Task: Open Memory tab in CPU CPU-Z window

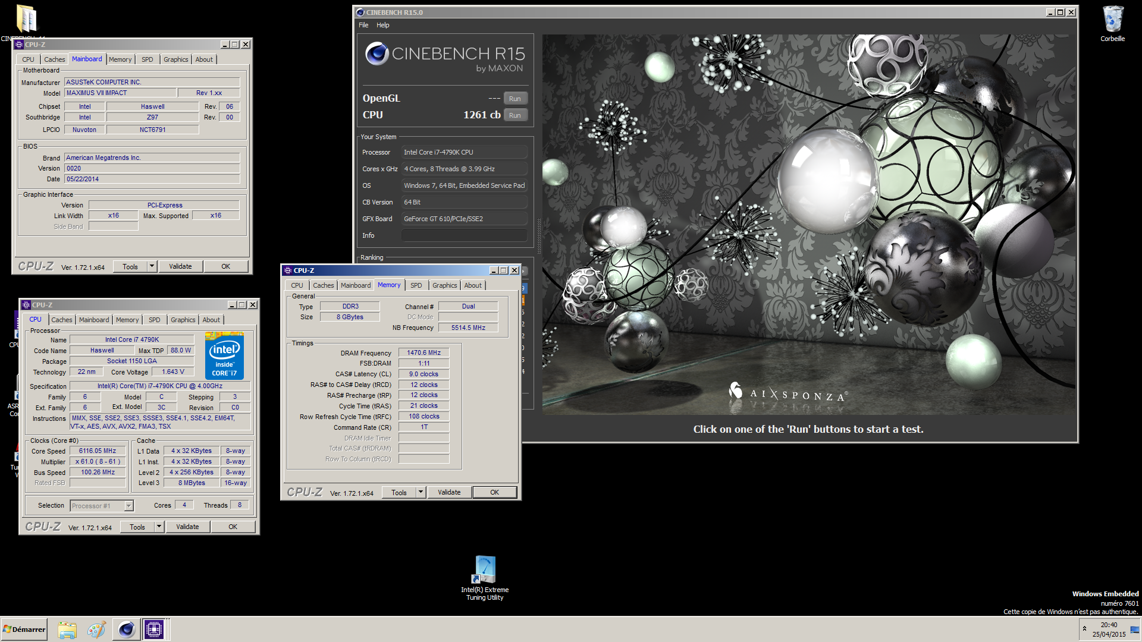Action: pyautogui.click(x=127, y=320)
